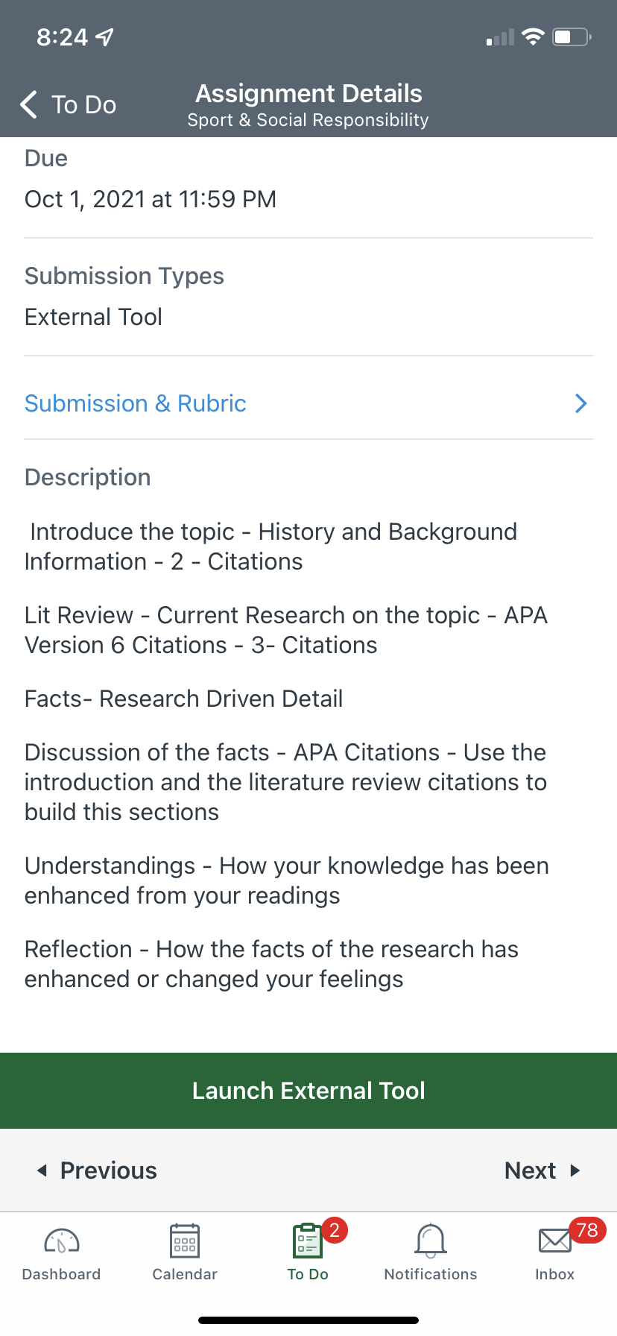Tap the battery status icon
The width and height of the screenshot is (617, 1336).
click(571, 37)
